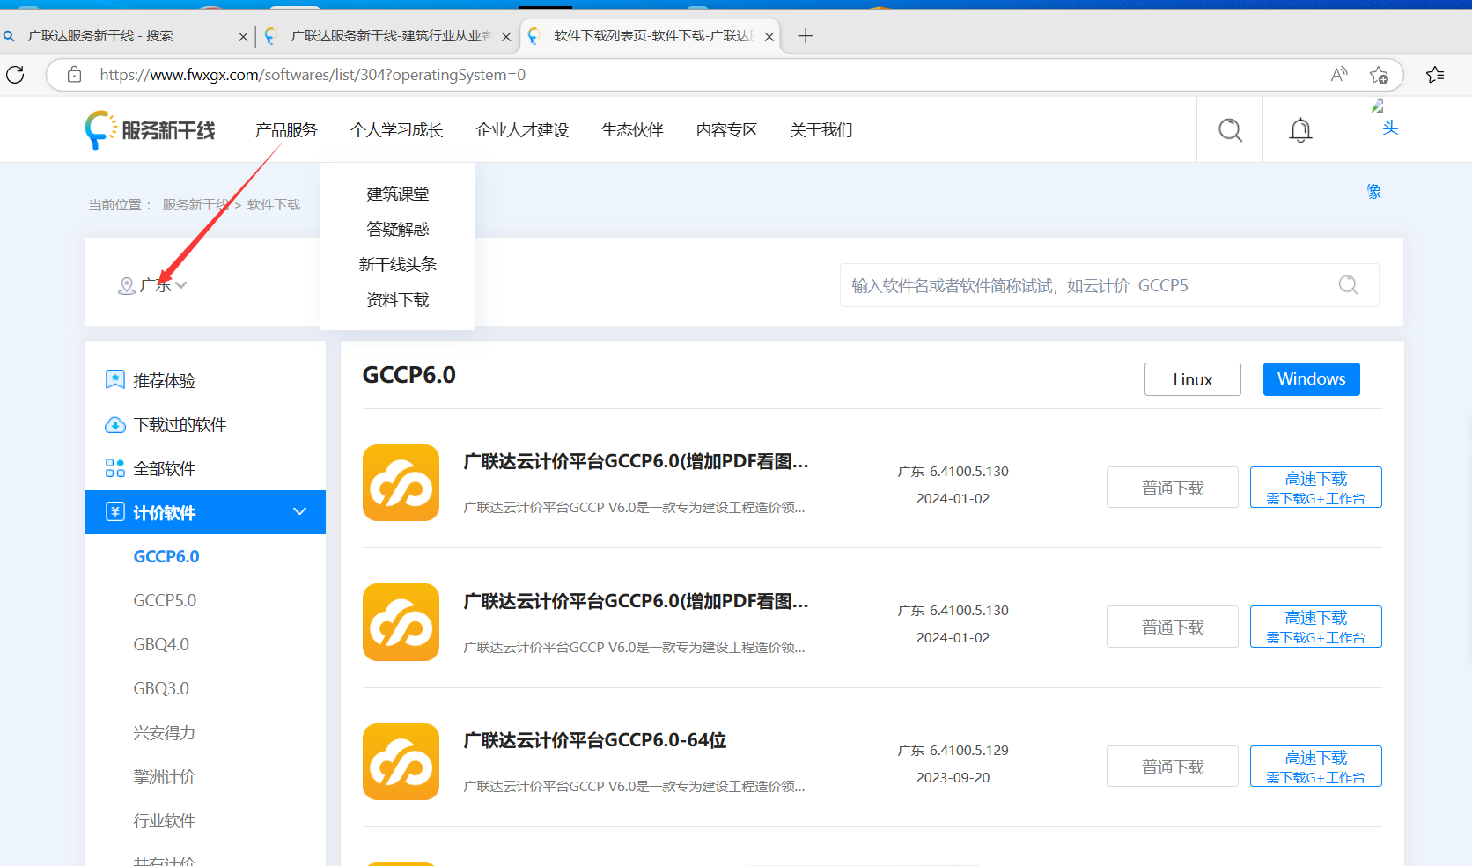Open the 产品服务 menu
This screenshot has width=1472, height=866.
286,130
